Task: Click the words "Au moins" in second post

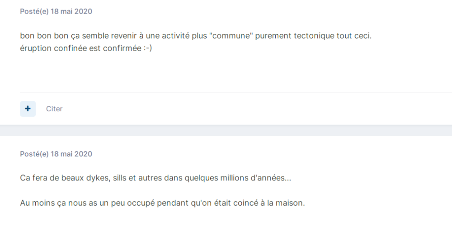Action: [x=36, y=203]
